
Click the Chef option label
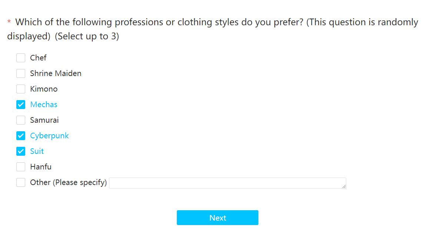pyautogui.click(x=39, y=58)
